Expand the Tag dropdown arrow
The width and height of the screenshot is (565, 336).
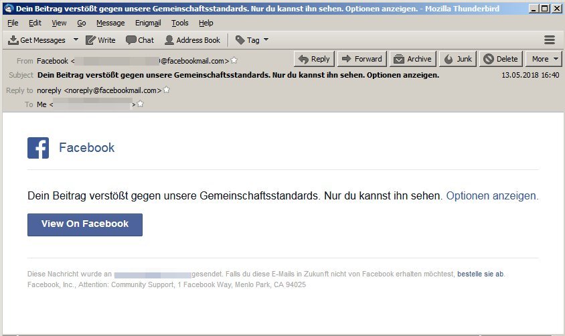[266, 39]
